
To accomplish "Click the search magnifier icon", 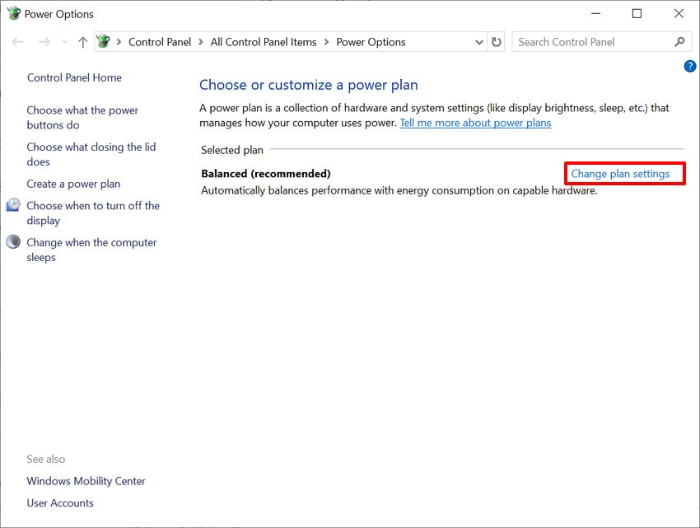I will tap(679, 41).
